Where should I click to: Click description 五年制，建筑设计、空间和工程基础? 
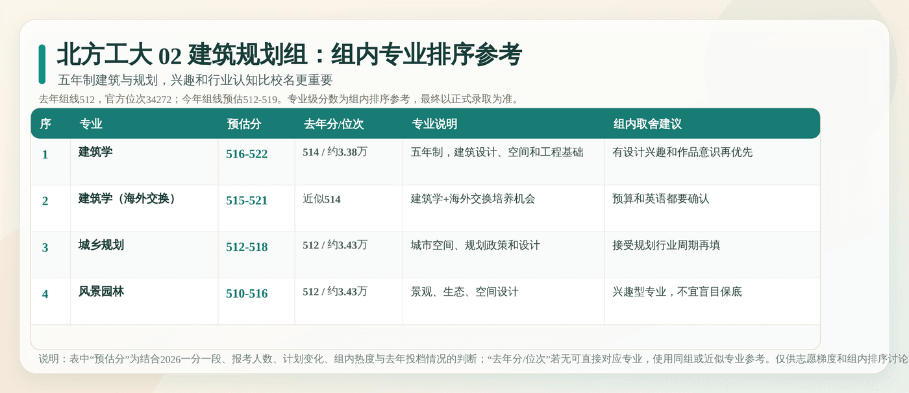pos(497,152)
